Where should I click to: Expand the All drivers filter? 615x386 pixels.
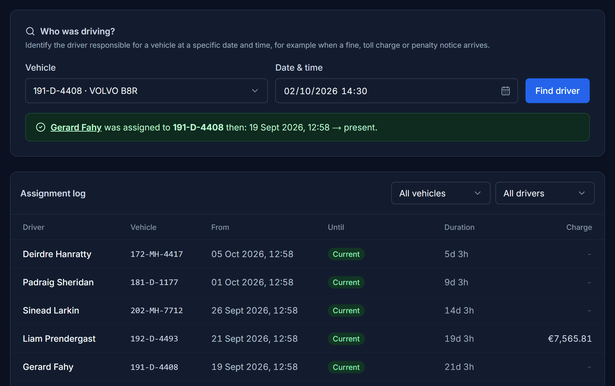pos(545,193)
